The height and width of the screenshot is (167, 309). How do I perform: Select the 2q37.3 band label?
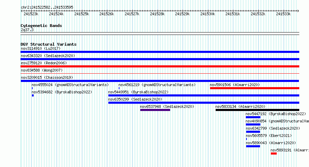point(27,30)
